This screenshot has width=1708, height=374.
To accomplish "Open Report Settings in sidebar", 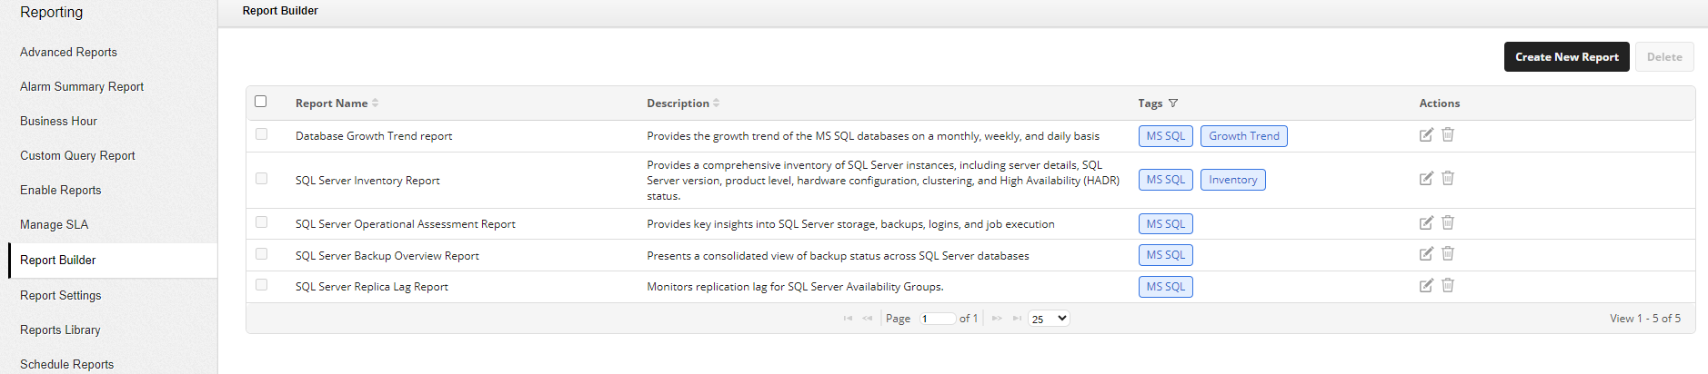I will [x=60, y=296].
